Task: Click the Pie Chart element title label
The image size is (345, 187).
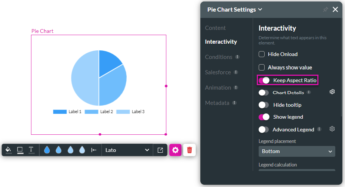Action: pyautogui.click(x=43, y=31)
